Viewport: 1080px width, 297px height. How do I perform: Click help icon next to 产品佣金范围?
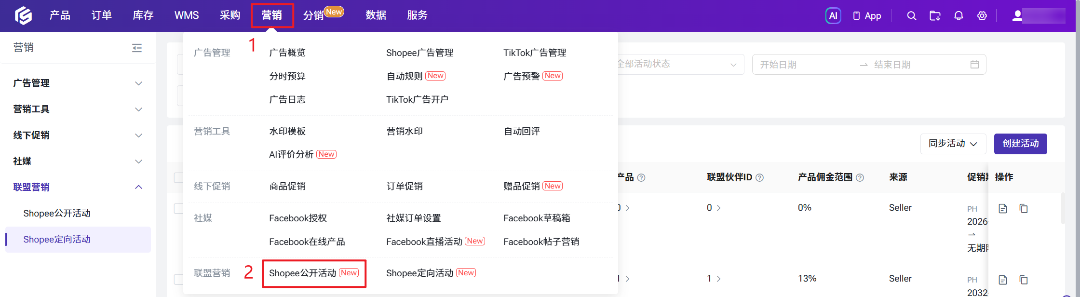(x=860, y=177)
